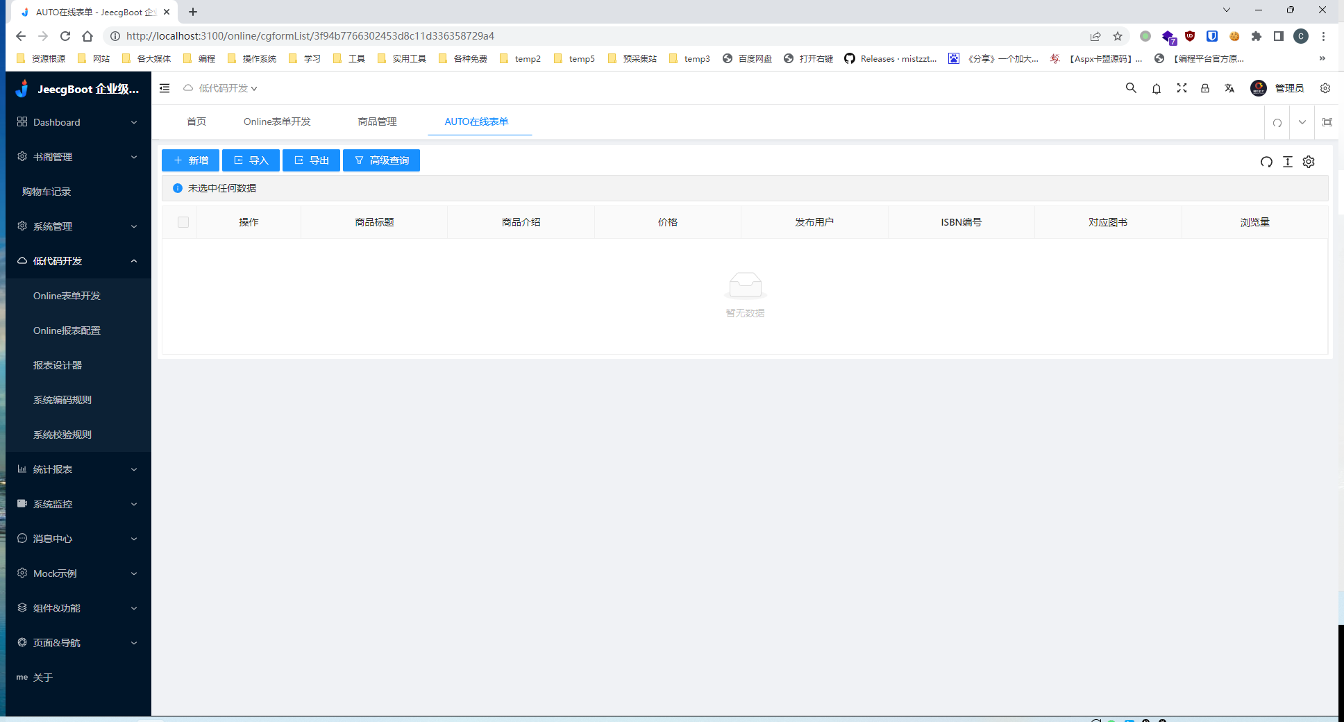Open table column settings gear
The width and height of the screenshot is (1344, 722).
[x=1309, y=162]
